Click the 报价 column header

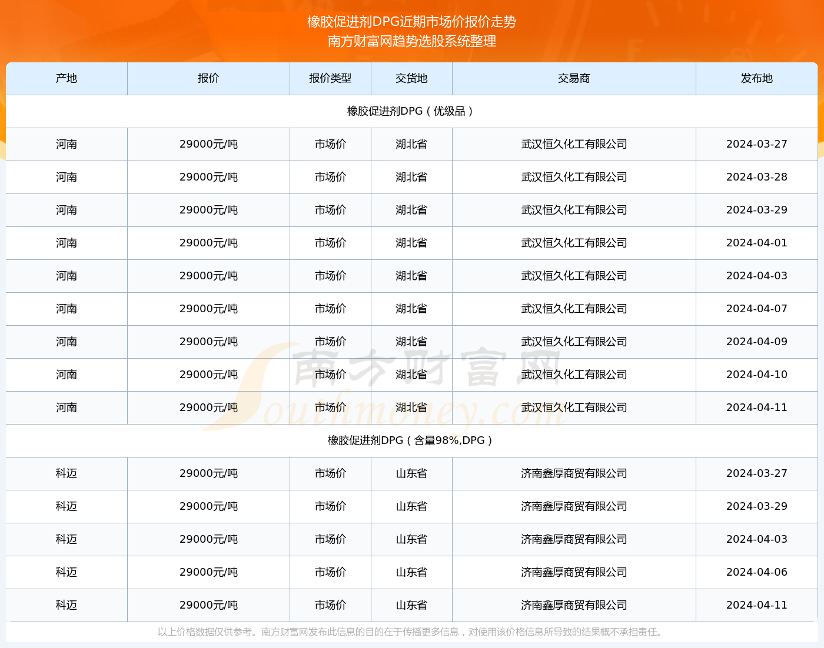coord(208,78)
